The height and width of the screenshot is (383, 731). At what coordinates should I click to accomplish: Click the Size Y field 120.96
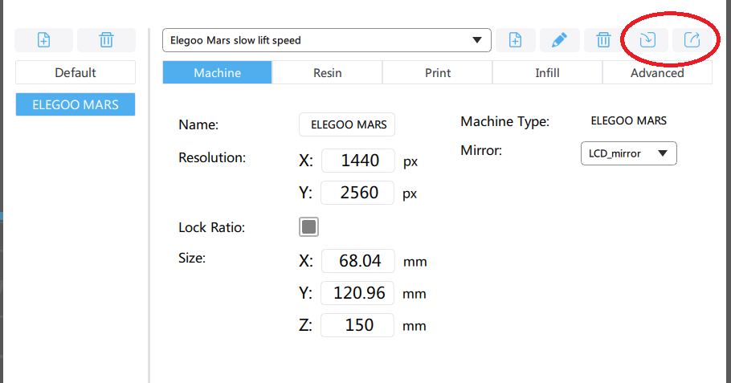coord(357,293)
